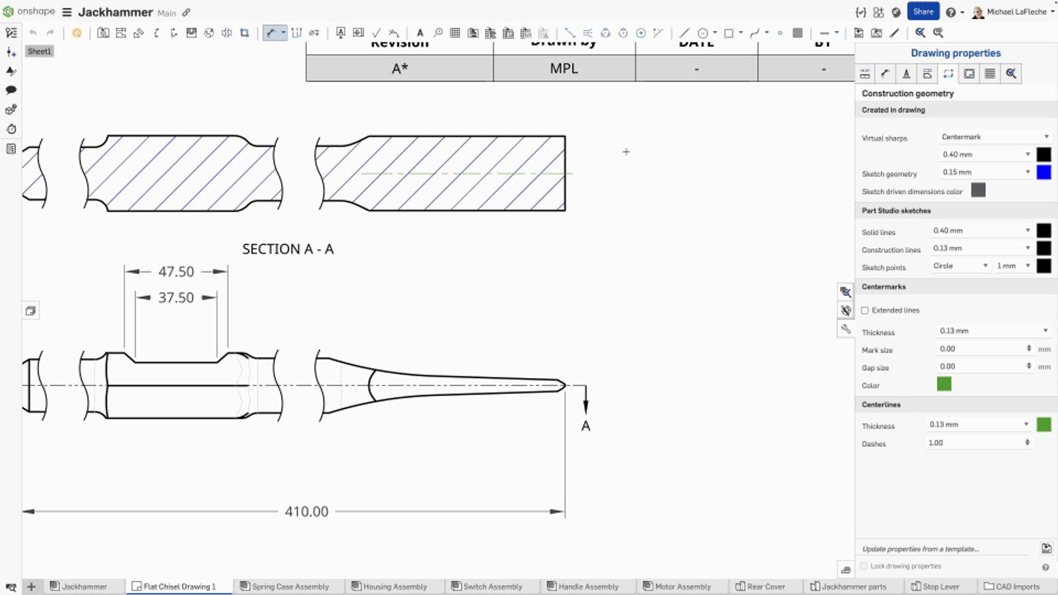Screen dimensions: 1058x595
Task: Open the comments speech bubble in left sidebar
Action: [11, 90]
